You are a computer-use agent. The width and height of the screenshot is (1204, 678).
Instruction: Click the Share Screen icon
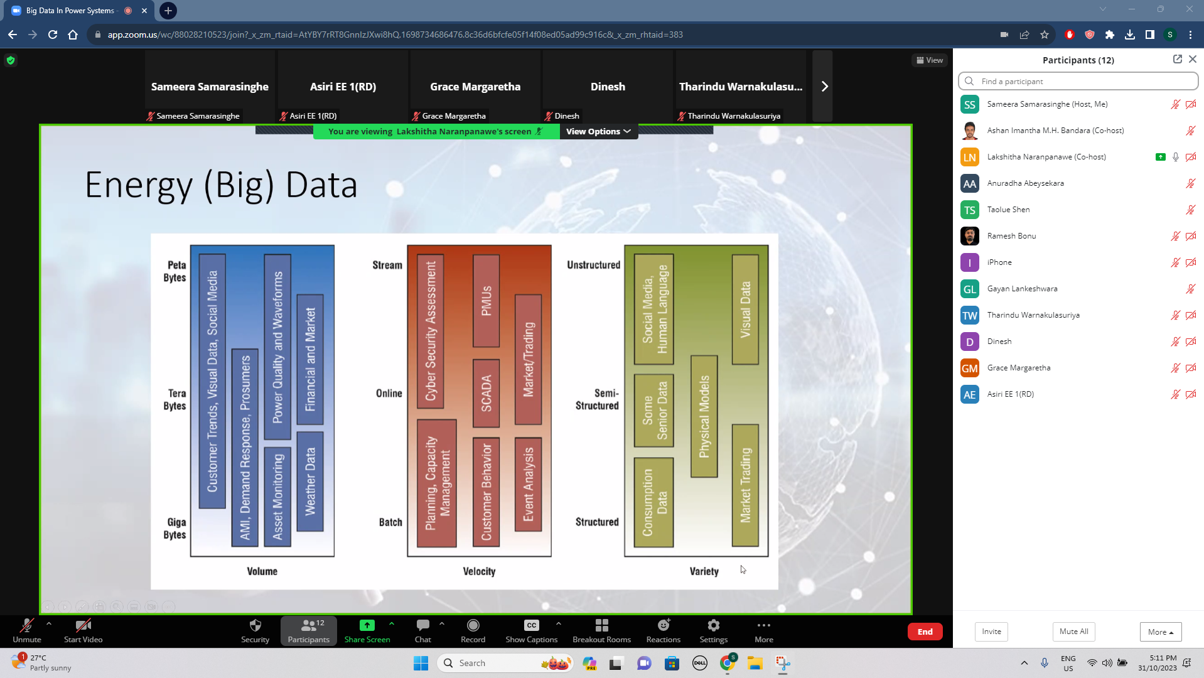pyautogui.click(x=367, y=625)
